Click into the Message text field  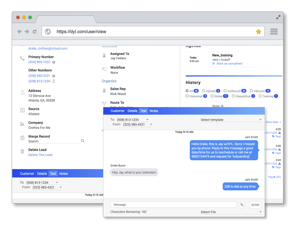[174, 205]
